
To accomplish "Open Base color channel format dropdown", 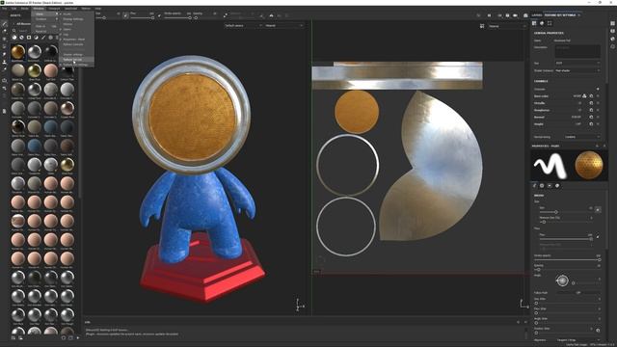I will click(x=577, y=96).
